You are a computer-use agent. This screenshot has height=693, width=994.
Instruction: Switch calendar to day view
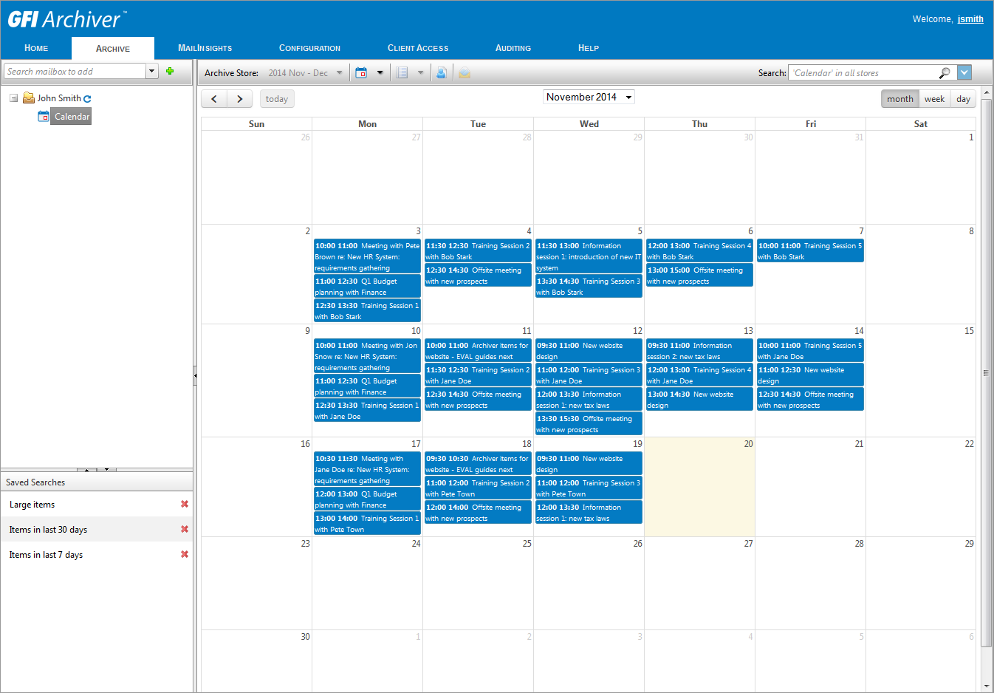[963, 99]
